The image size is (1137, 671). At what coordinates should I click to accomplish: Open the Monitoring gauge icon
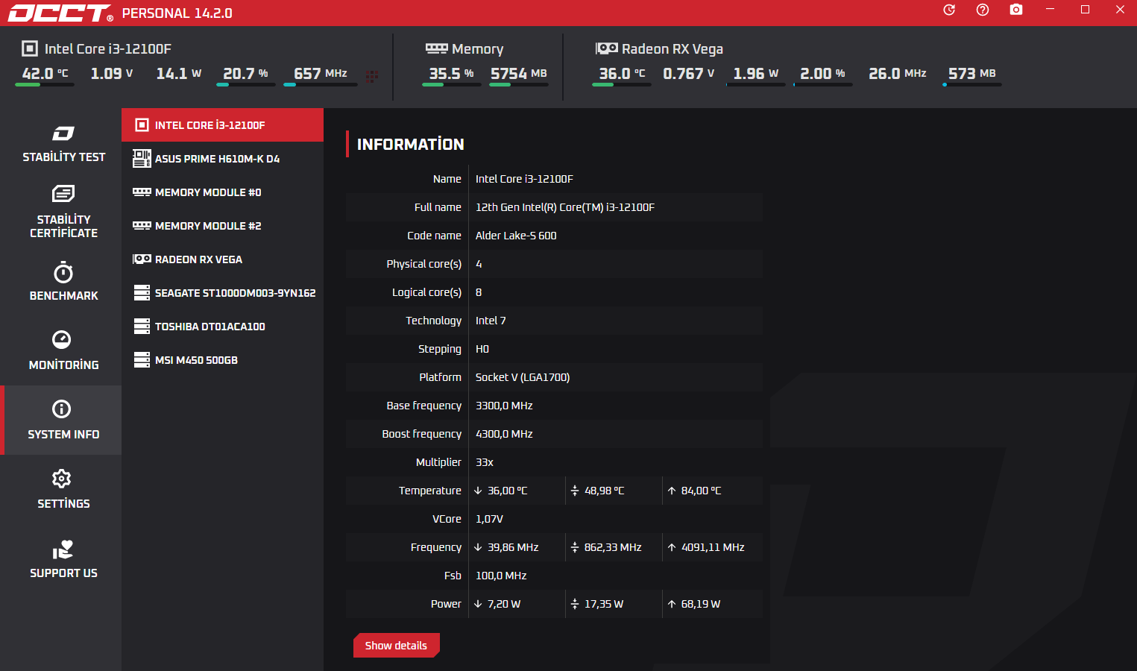click(x=62, y=339)
